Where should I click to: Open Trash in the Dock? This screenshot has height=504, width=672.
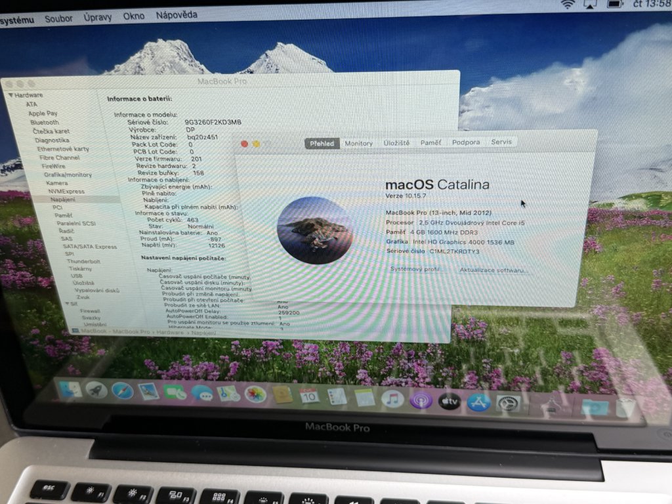click(625, 408)
